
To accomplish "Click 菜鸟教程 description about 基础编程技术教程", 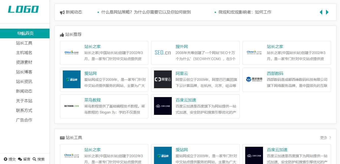I will 115,109.
